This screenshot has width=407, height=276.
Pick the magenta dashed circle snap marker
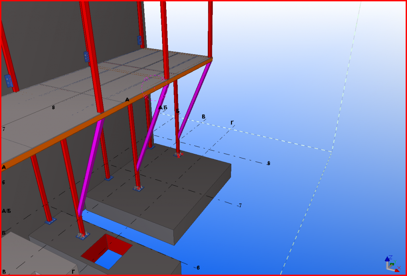pyautogui.click(x=154, y=87)
